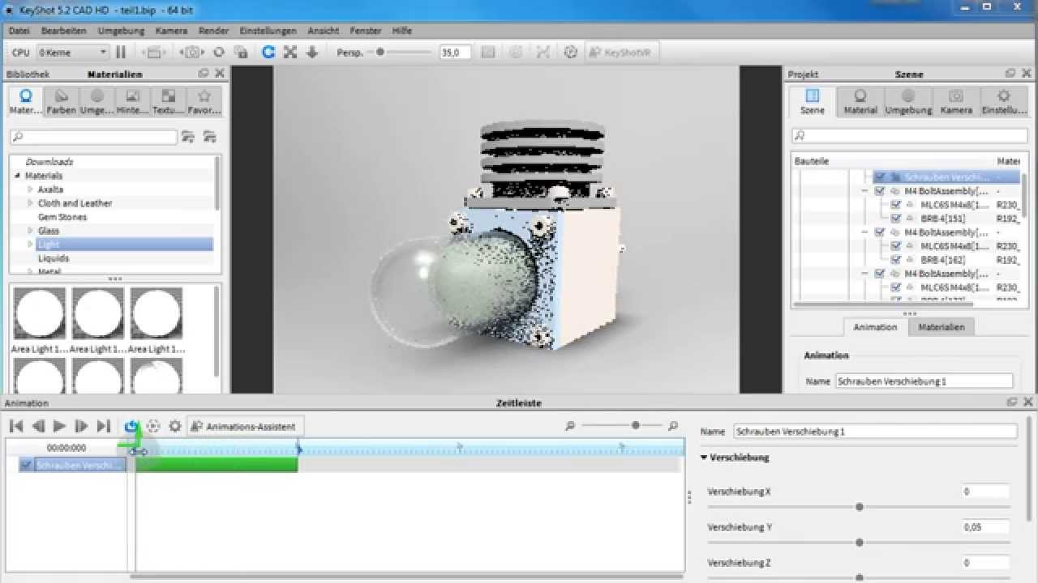Image resolution: width=1038 pixels, height=583 pixels.
Task: Click the library search field
Action: point(93,137)
